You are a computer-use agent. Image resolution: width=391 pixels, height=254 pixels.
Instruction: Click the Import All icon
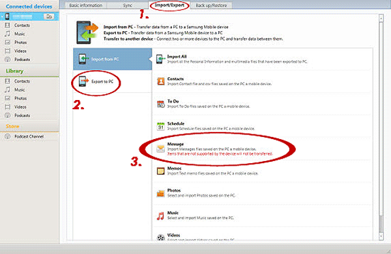tap(160, 59)
